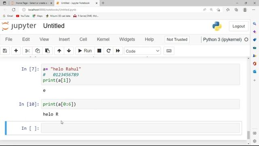259x146 pixels.
Task: Open the browser Collections icon
Action: point(236,10)
